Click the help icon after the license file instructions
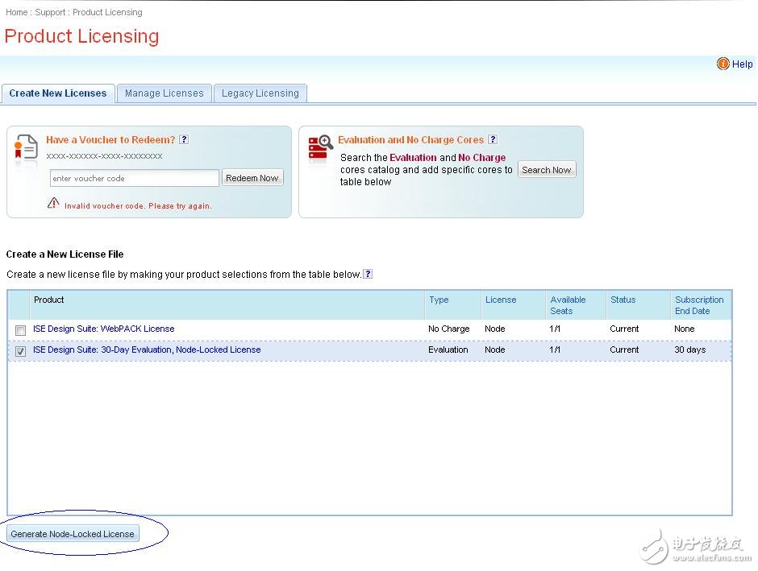 (368, 274)
